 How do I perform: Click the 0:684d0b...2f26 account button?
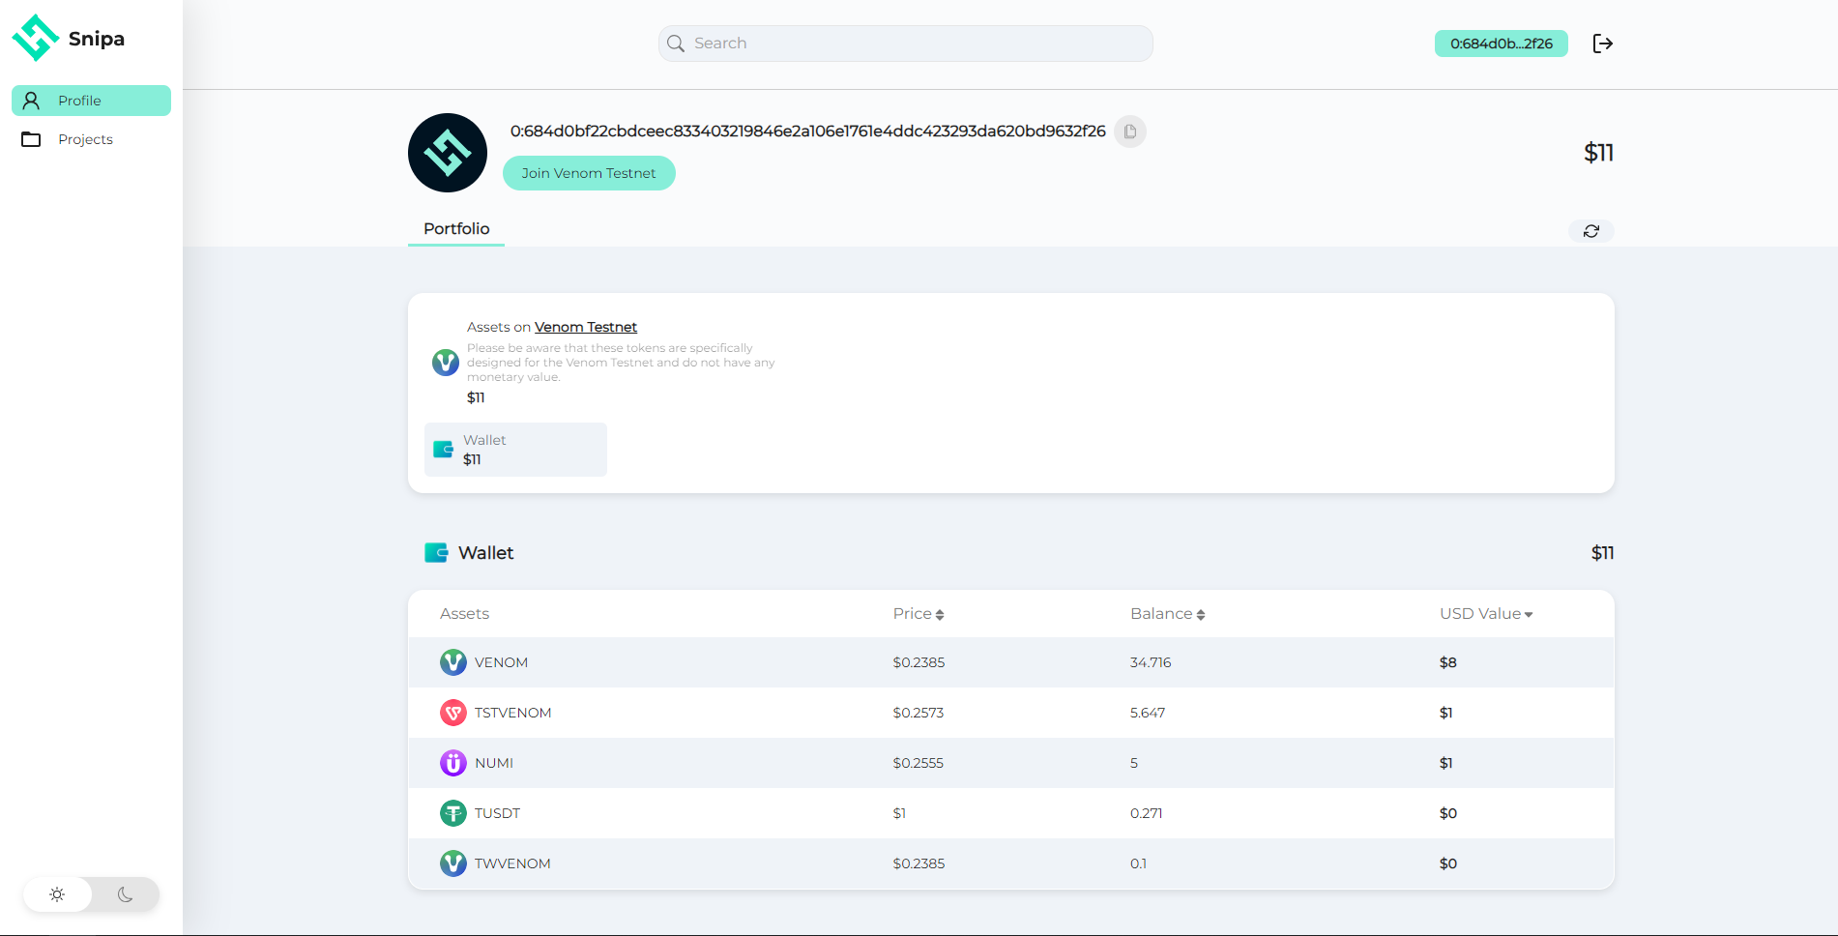pyautogui.click(x=1502, y=44)
